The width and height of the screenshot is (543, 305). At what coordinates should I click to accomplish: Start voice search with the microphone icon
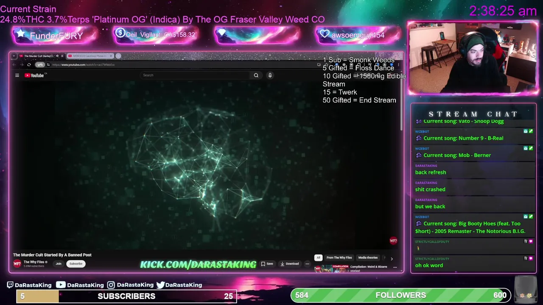pos(270,75)
